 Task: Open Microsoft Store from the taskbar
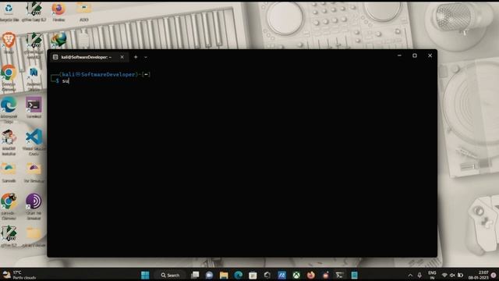pyautogui.click(x=253, y=275)
